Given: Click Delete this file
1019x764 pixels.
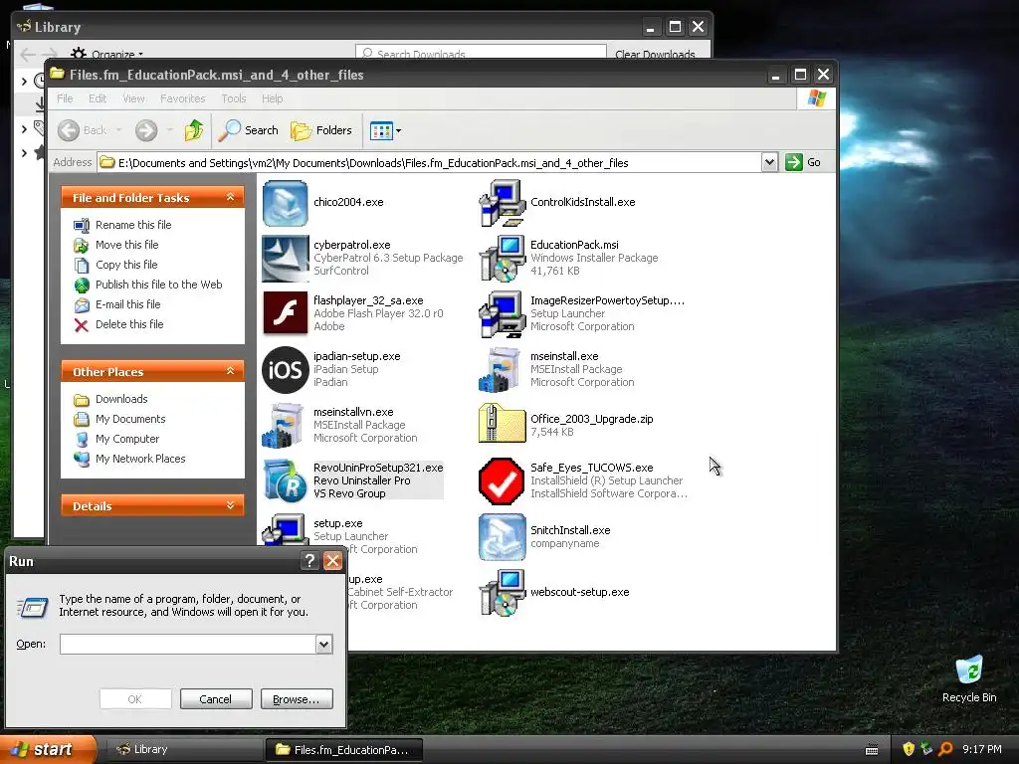Looking at the screenshot, I should coord(129,324).
